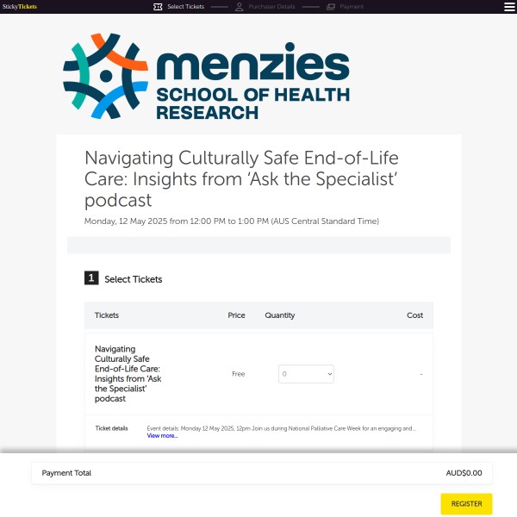Click the Quantity column header

point(280,315)
